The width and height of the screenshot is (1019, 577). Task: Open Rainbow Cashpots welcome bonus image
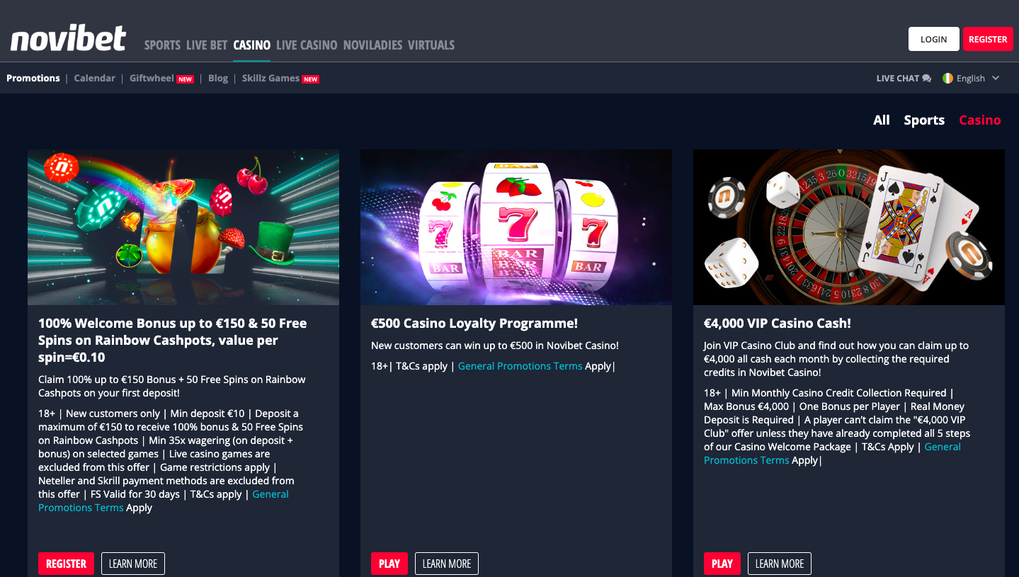pyautogui.click(x=183, y=227)
